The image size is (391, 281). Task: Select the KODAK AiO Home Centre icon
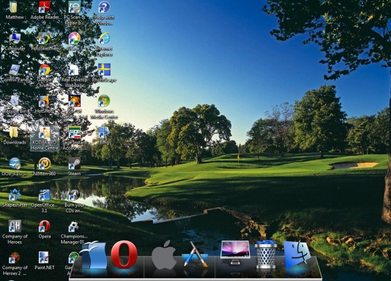44,133
